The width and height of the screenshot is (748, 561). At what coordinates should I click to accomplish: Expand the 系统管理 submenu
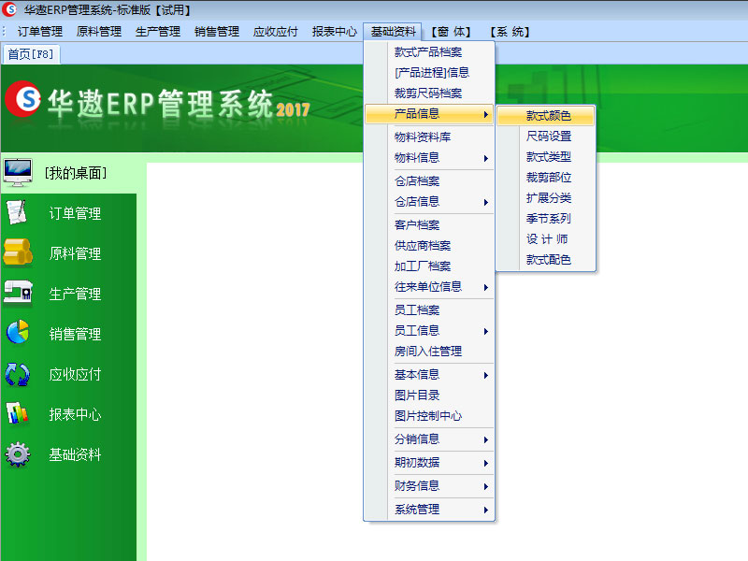coord(429,510)
